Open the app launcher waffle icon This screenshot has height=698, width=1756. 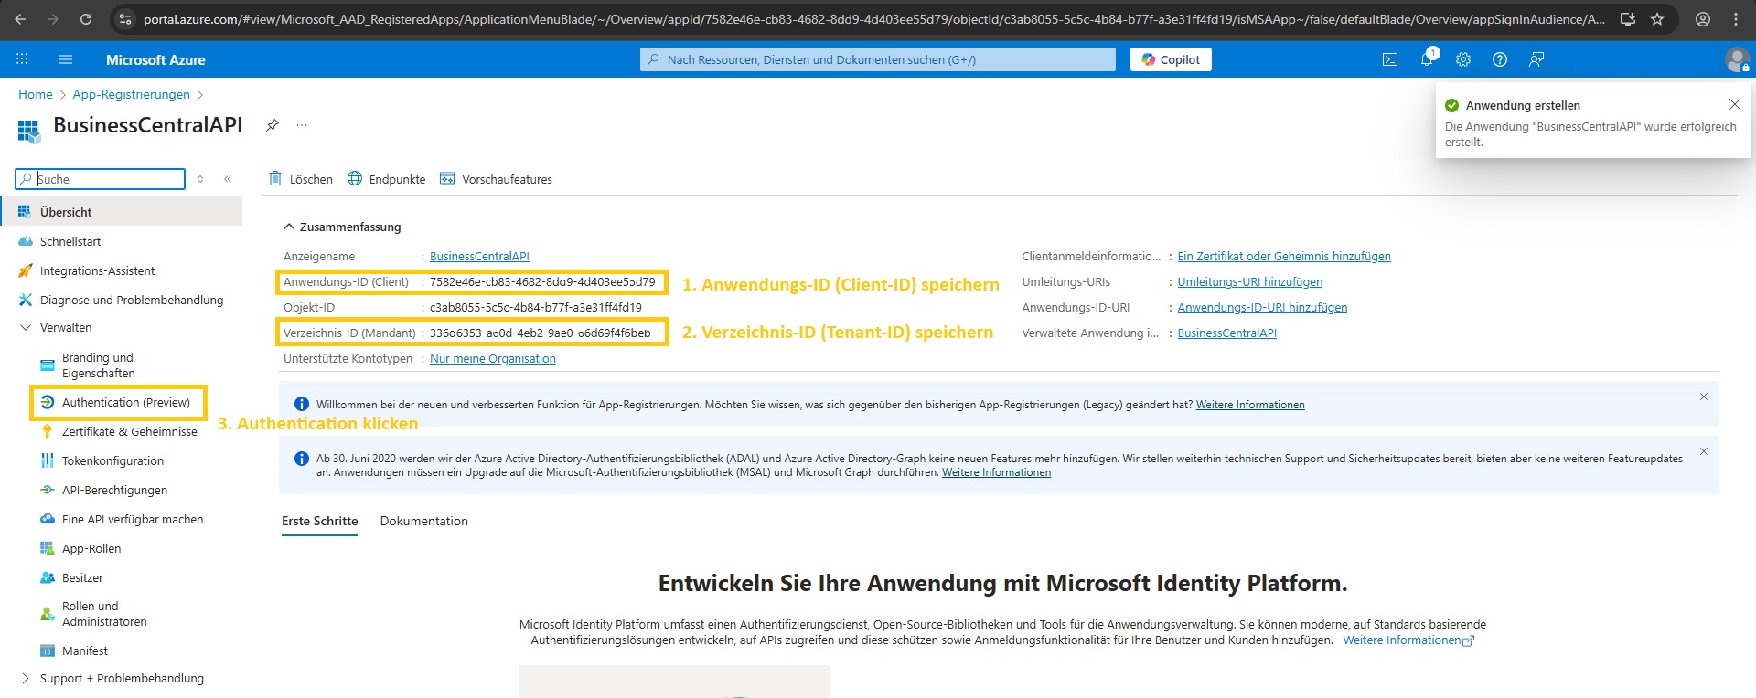pyautogui.click(x=22, y=59)
